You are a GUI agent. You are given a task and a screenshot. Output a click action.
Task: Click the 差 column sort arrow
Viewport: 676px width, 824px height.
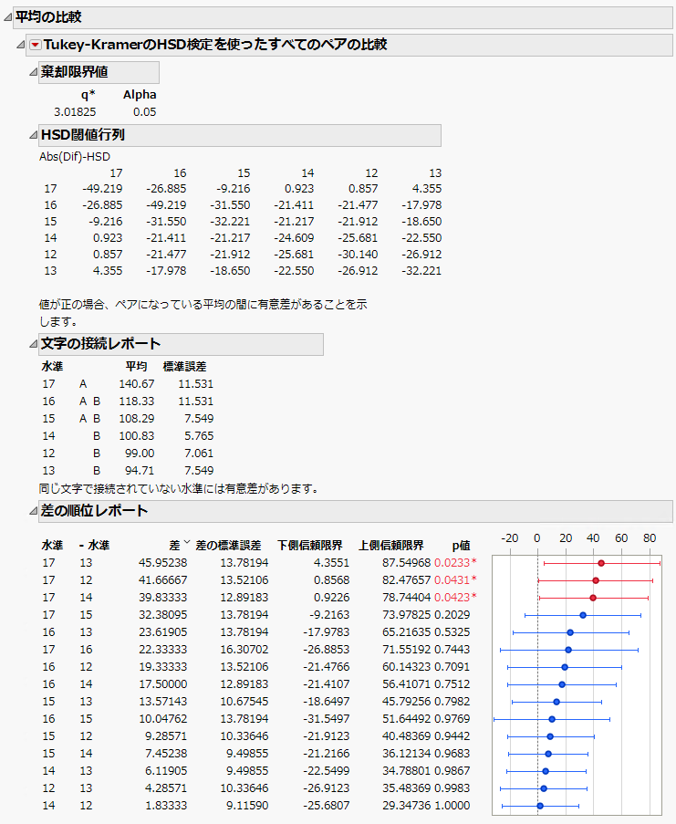(186, 542)
